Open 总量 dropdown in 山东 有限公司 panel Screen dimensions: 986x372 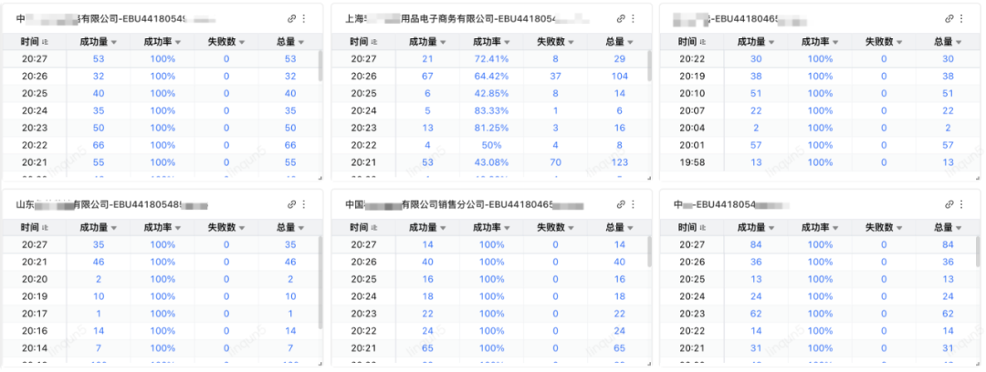pyautogui.click(x=301, y=228)
